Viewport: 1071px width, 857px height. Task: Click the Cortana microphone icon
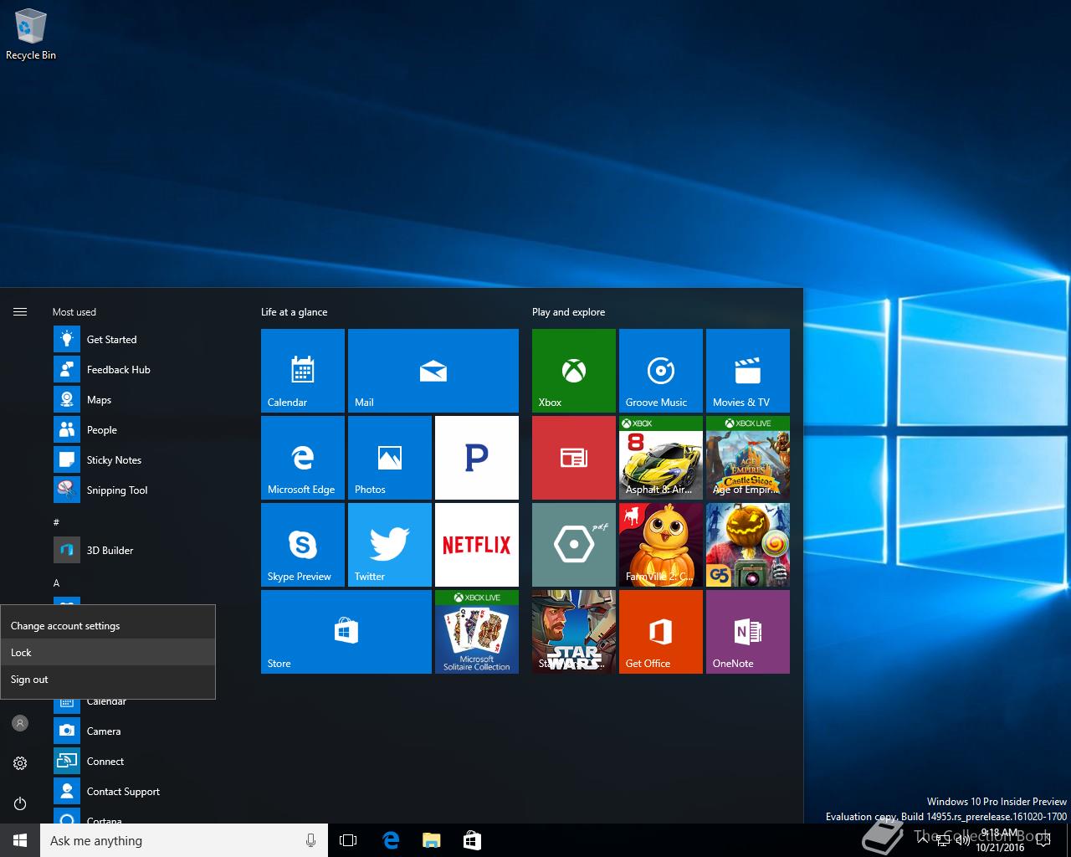point(310,840)
